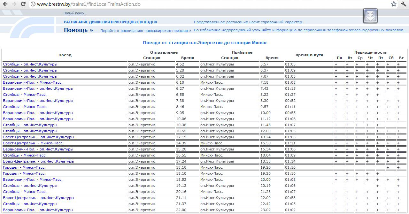Click the Периодичность column header
The height and width of the screenshot is (214, 409).
pyautogui.click(x=370, y=52)
